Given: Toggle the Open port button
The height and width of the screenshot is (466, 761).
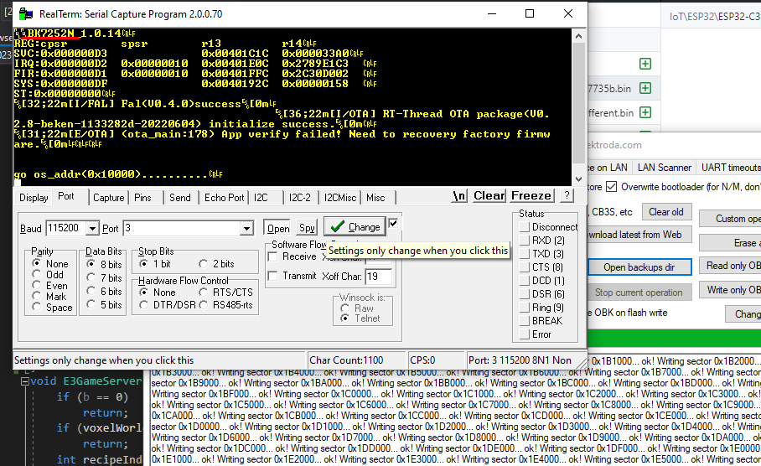Looking at the screenshot, I should click(278, 228).
